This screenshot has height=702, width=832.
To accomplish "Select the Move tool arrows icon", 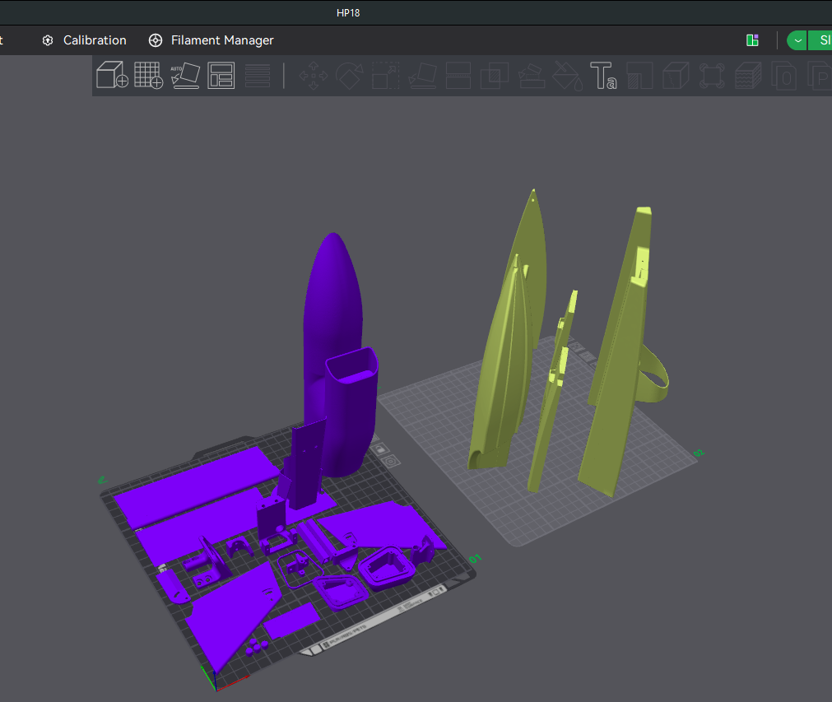I will pyautogui.click(x=313, y=76).
